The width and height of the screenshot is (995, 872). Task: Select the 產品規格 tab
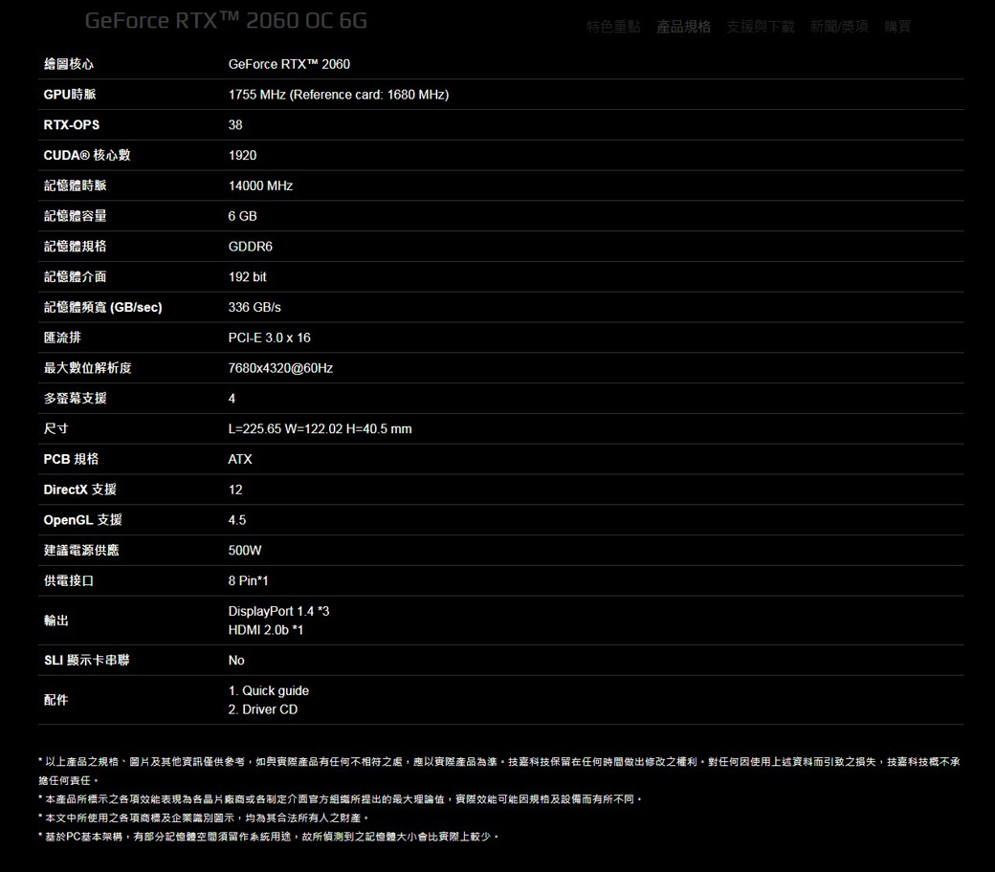[683, 27]
